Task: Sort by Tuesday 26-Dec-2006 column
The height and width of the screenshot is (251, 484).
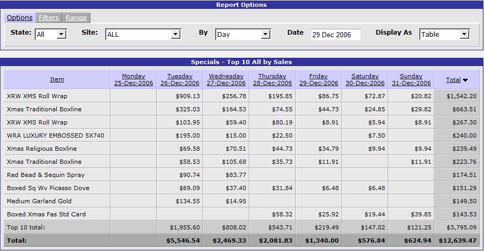Action: tap(180, 79)
